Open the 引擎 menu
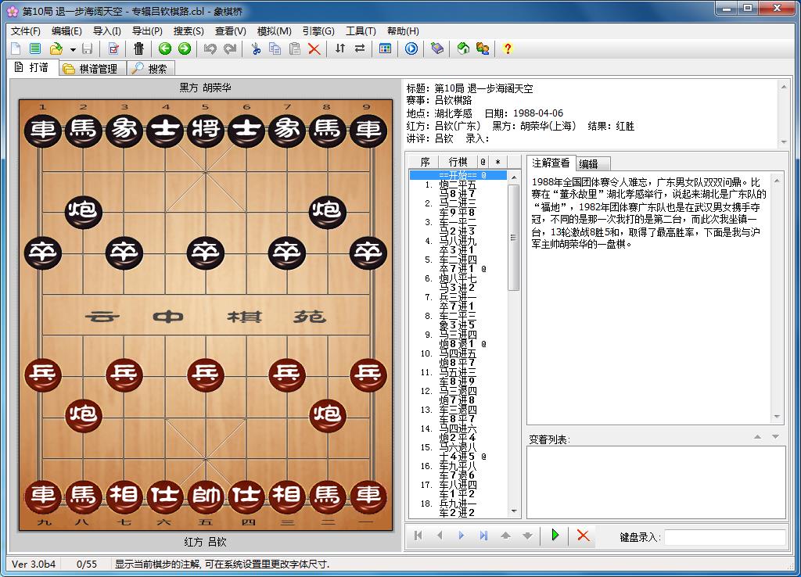The height and width of the screenshot is (577, 801). click(316, 30)
